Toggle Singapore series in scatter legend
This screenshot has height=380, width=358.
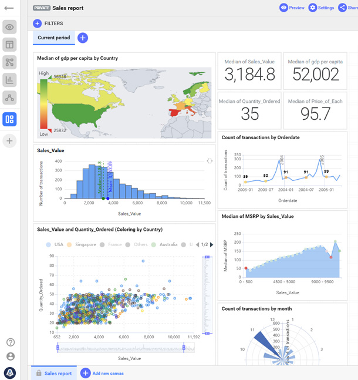pos(82,244)
